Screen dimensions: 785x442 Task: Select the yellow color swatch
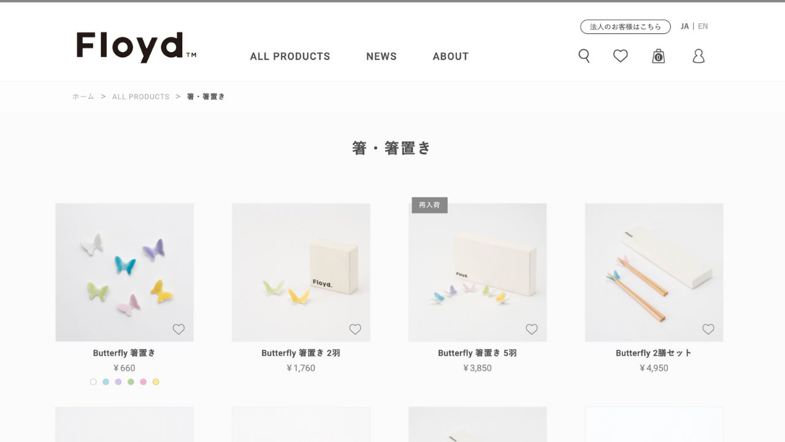coord(156,382)
